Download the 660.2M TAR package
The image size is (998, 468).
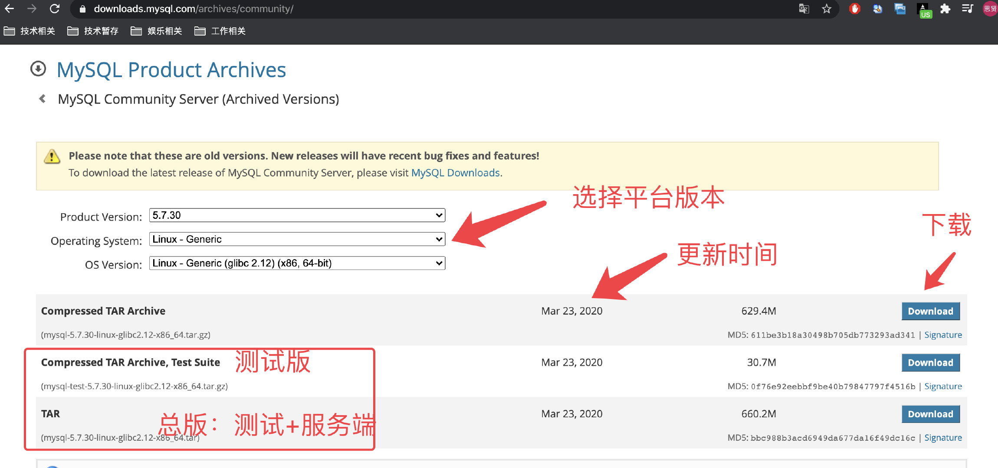tap(930, 414)
